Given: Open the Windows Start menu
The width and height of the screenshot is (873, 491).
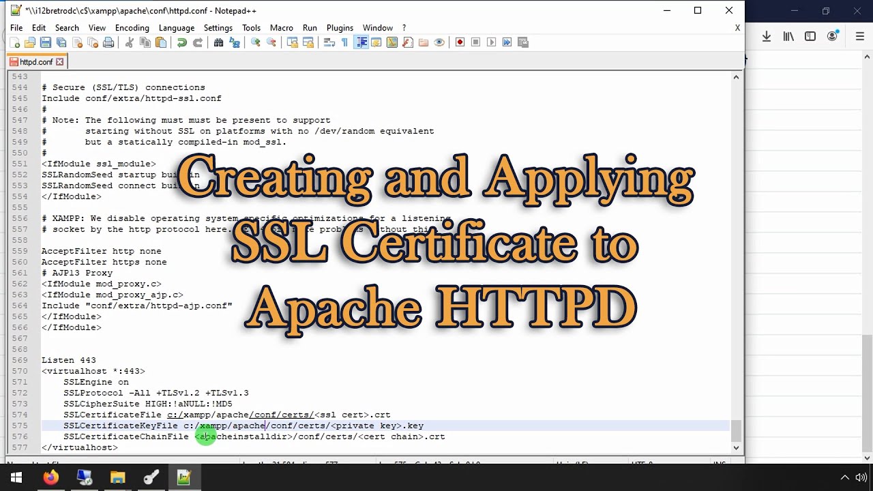Looking at the screenshot, I should (16, 478).
